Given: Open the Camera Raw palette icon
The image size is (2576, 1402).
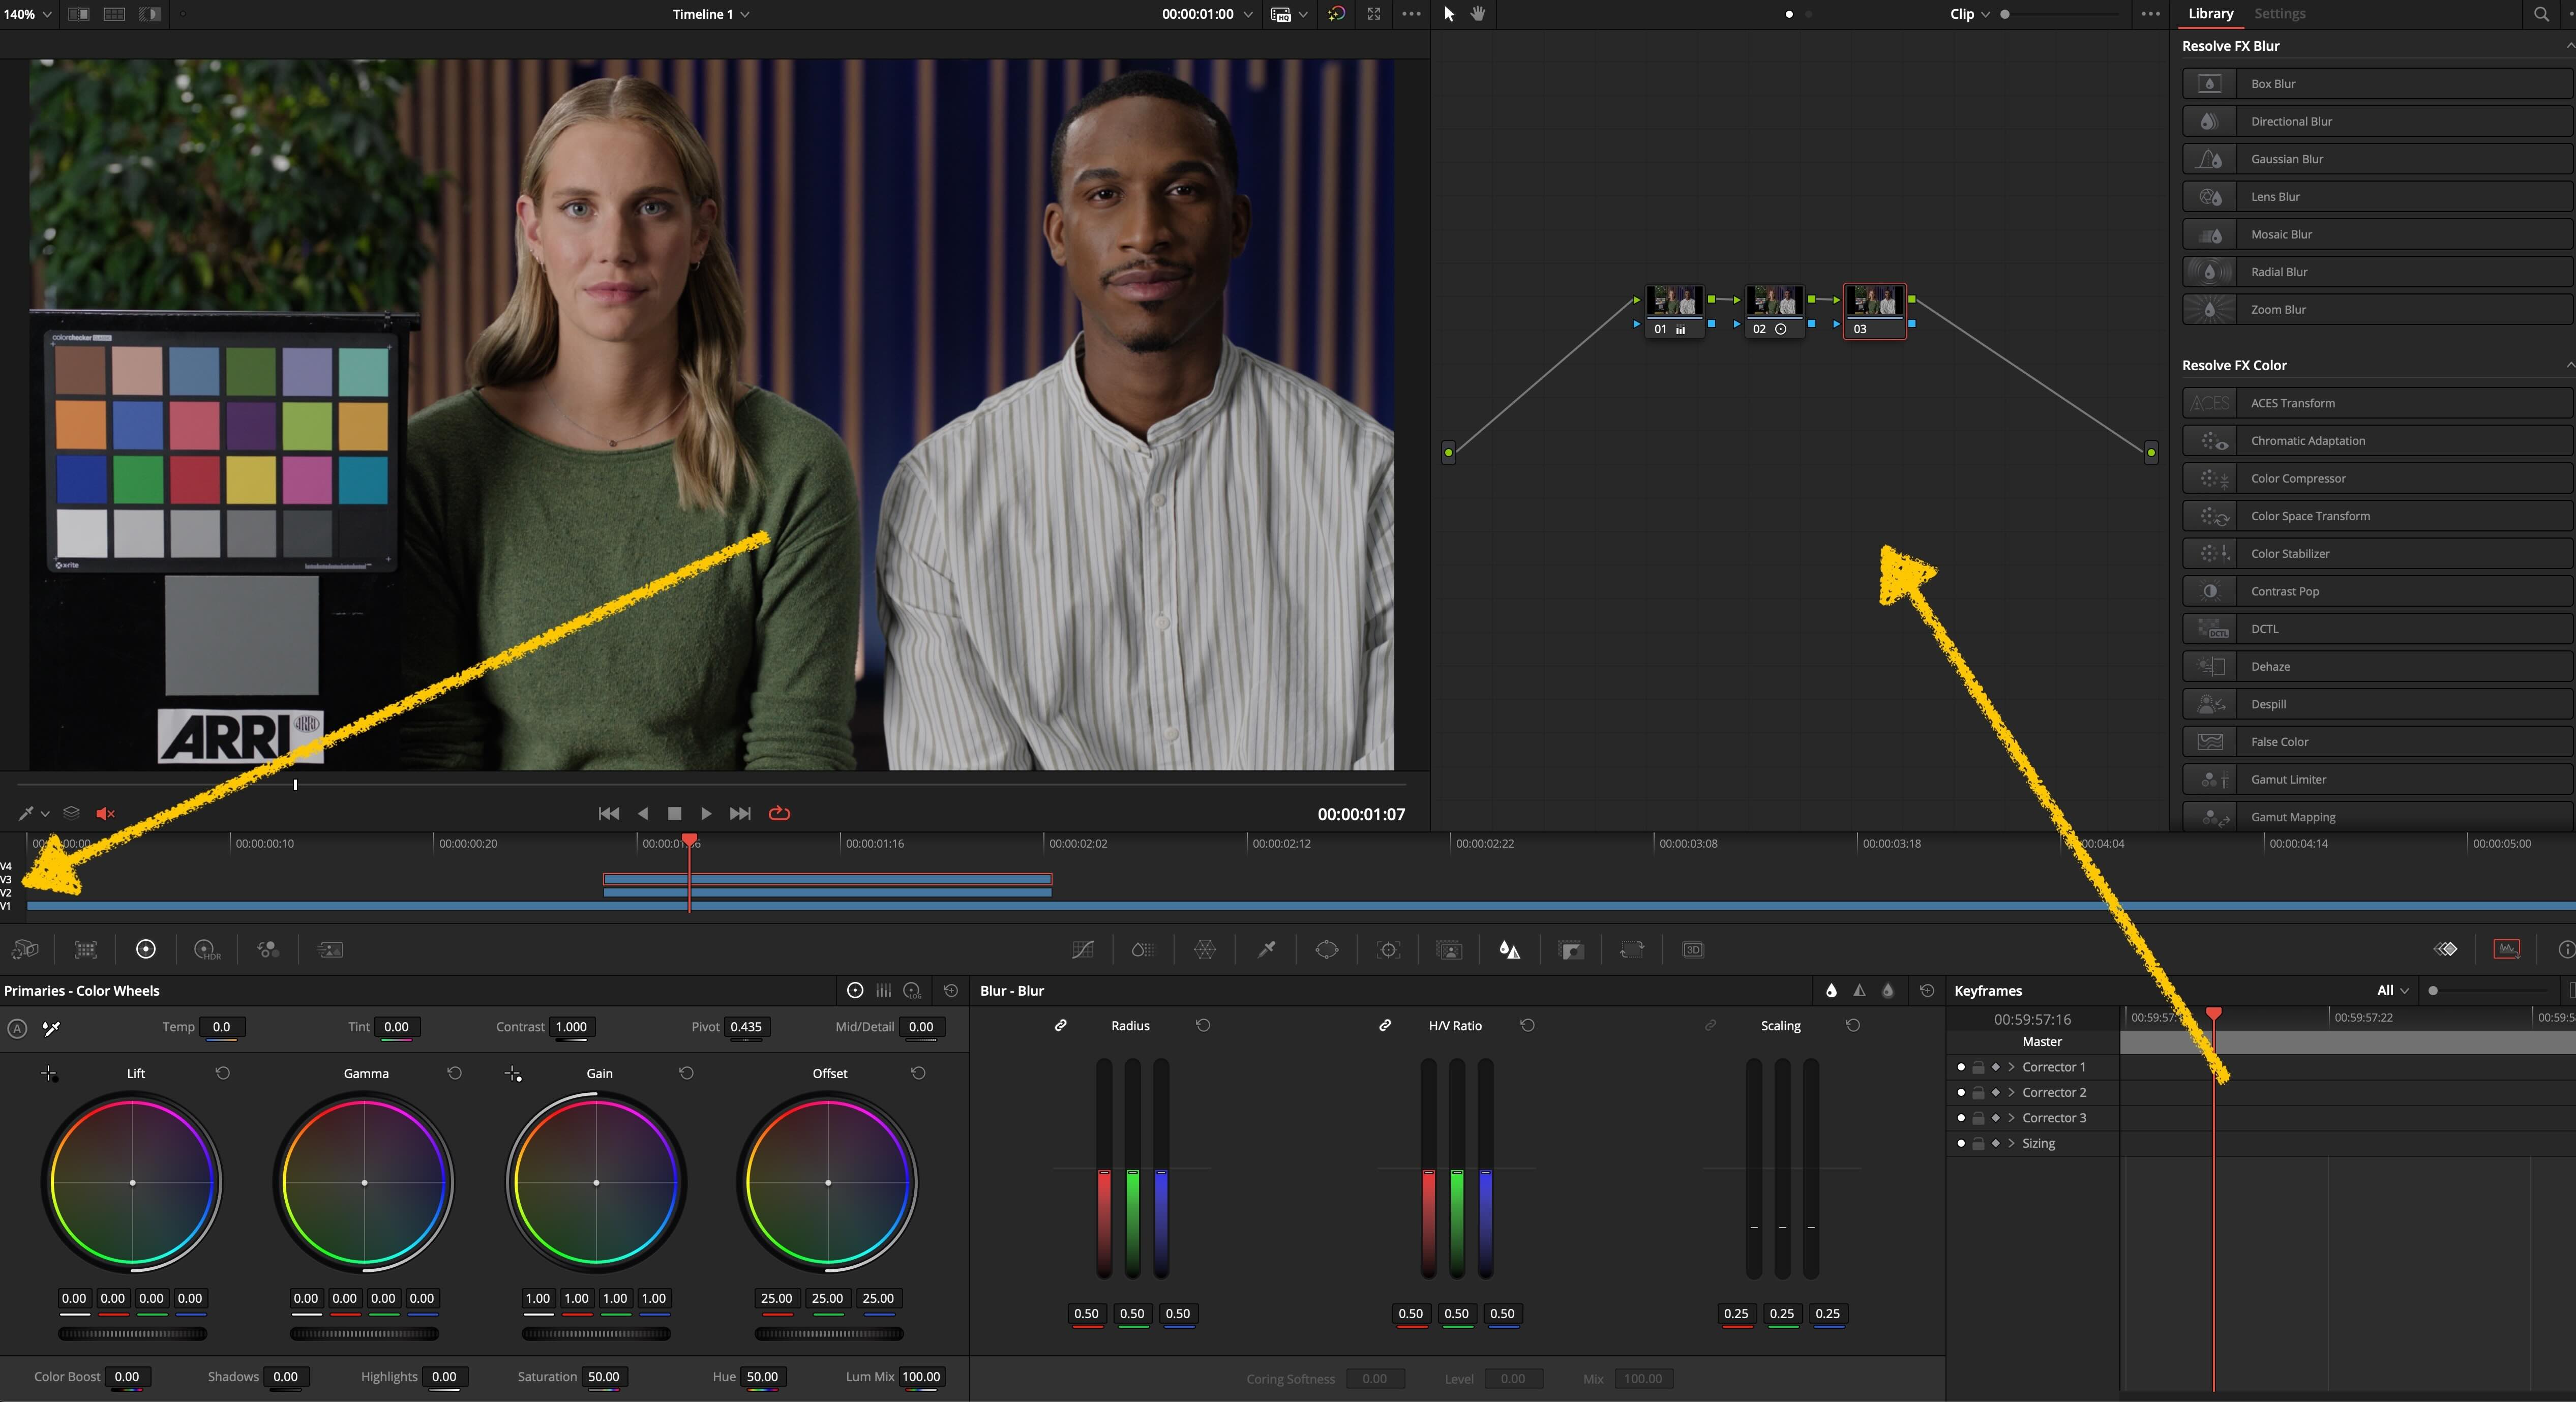Looking at the screenshot, I should tap(25, 949).
